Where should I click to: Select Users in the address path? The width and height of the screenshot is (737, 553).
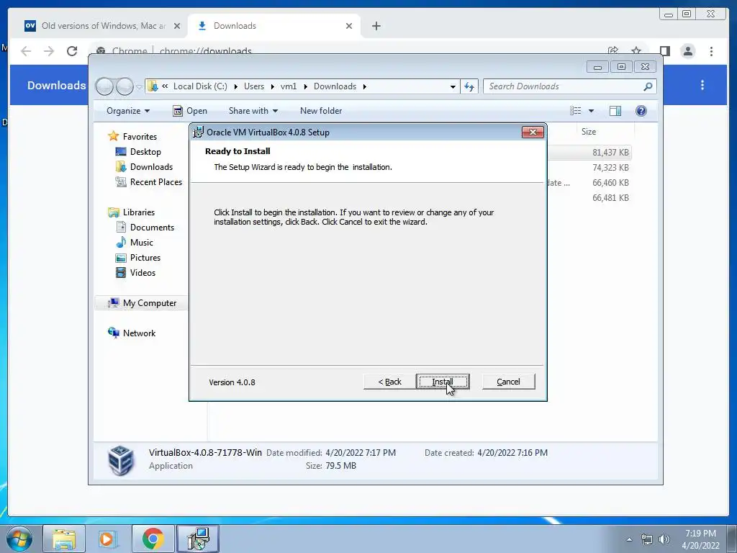[254, 86]
